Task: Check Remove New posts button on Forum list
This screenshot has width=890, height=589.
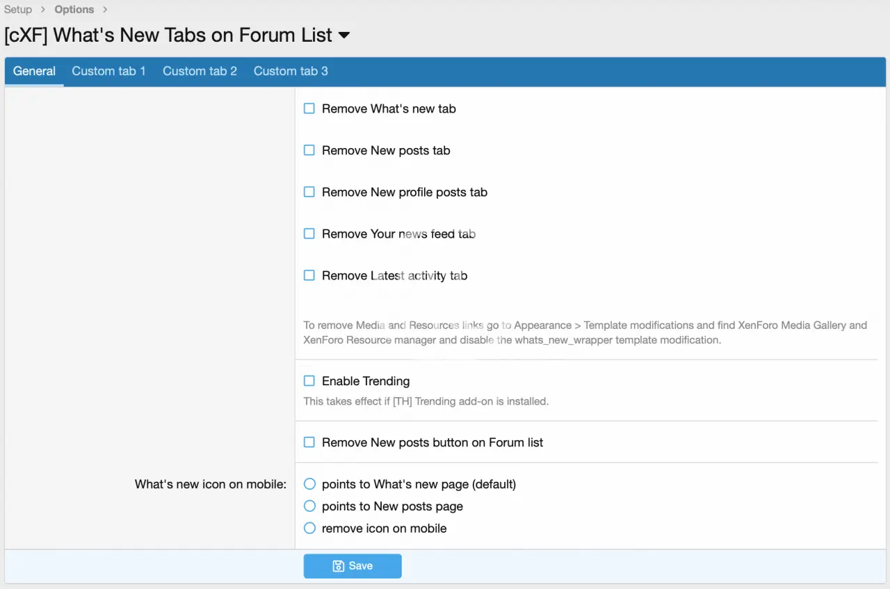Action: pyautogui.click(x=309, y=442)
